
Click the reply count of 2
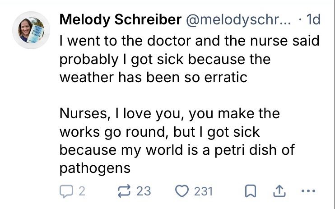[81, 191]
